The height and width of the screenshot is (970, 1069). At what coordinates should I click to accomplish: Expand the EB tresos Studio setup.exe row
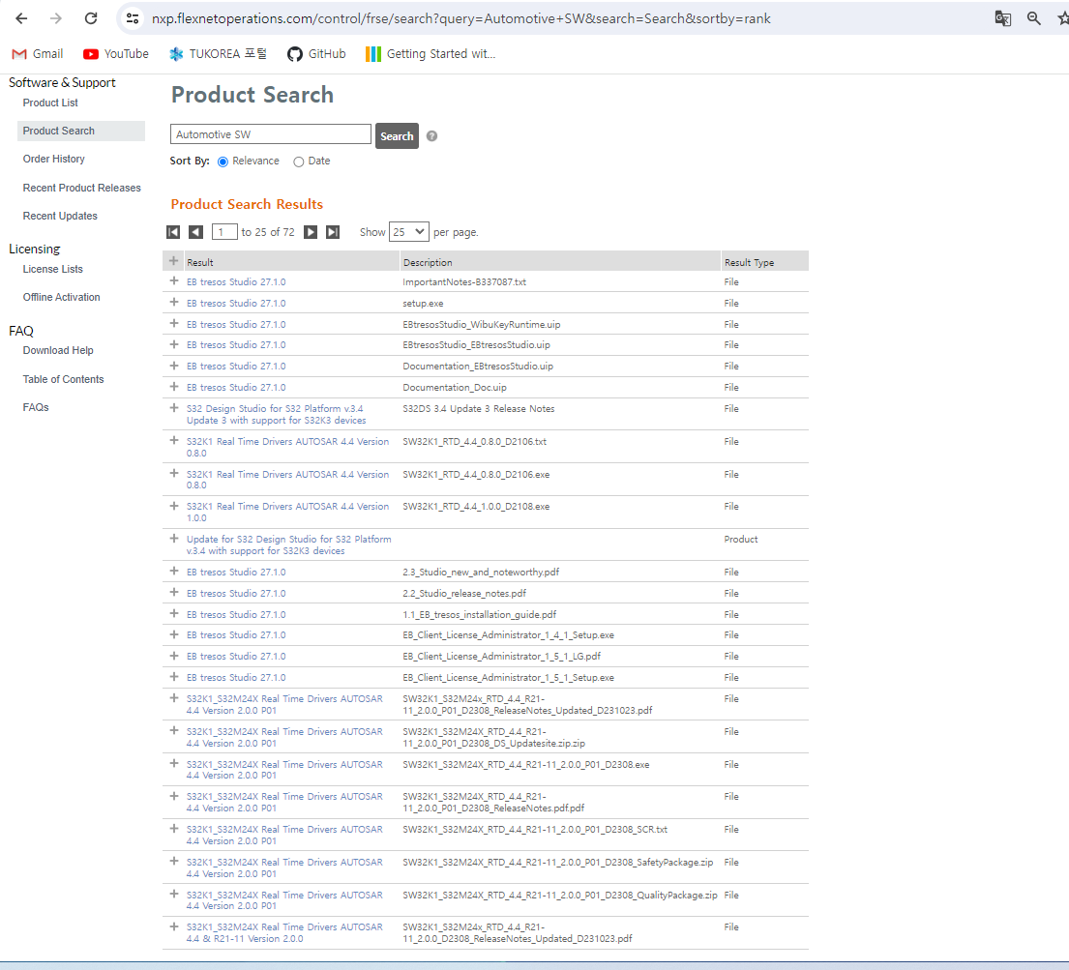(173, 301)
